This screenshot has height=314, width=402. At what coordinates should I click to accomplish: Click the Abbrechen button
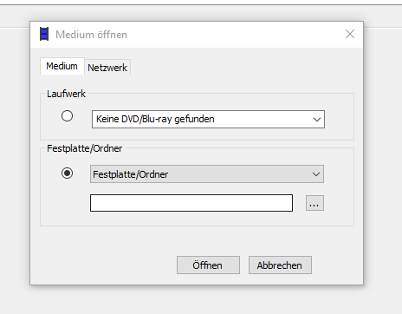280,265
